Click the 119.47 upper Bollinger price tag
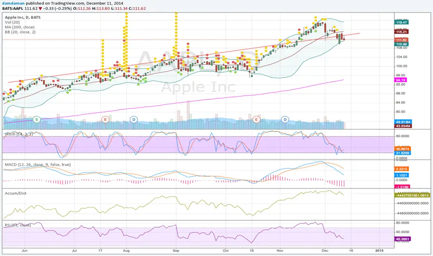The width and height of the screenshot is (433, 256). point(401,22)
